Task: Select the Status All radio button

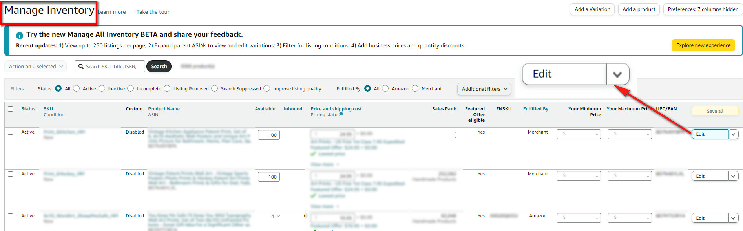Action: pos(58,88)
